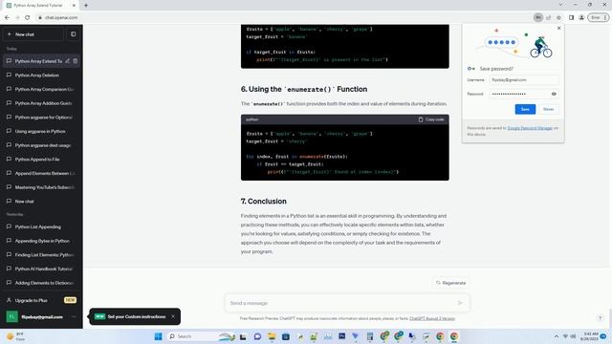Image resolution: width=612 pixels, height=344 pixels.
Task: Open the account options three-dot menu
Action: [x=74, y=316]
